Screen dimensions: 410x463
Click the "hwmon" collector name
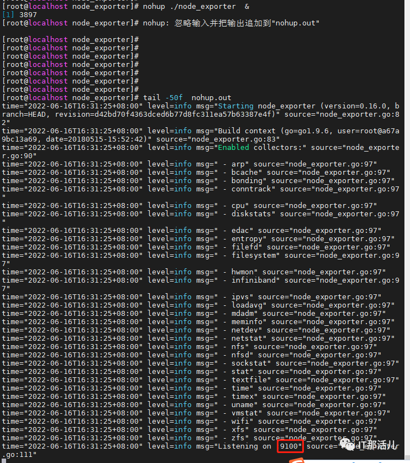243,272
